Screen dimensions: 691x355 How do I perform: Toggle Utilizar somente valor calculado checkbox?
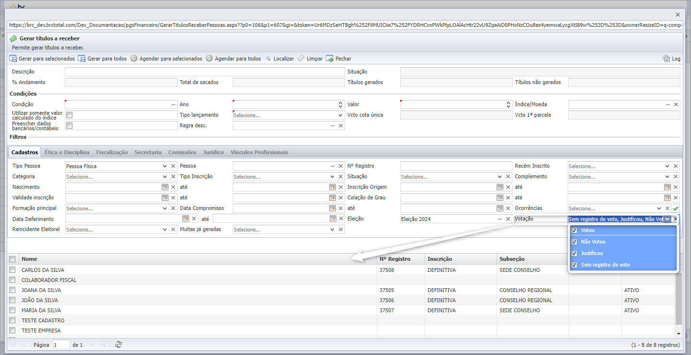[x=69, y=115]
